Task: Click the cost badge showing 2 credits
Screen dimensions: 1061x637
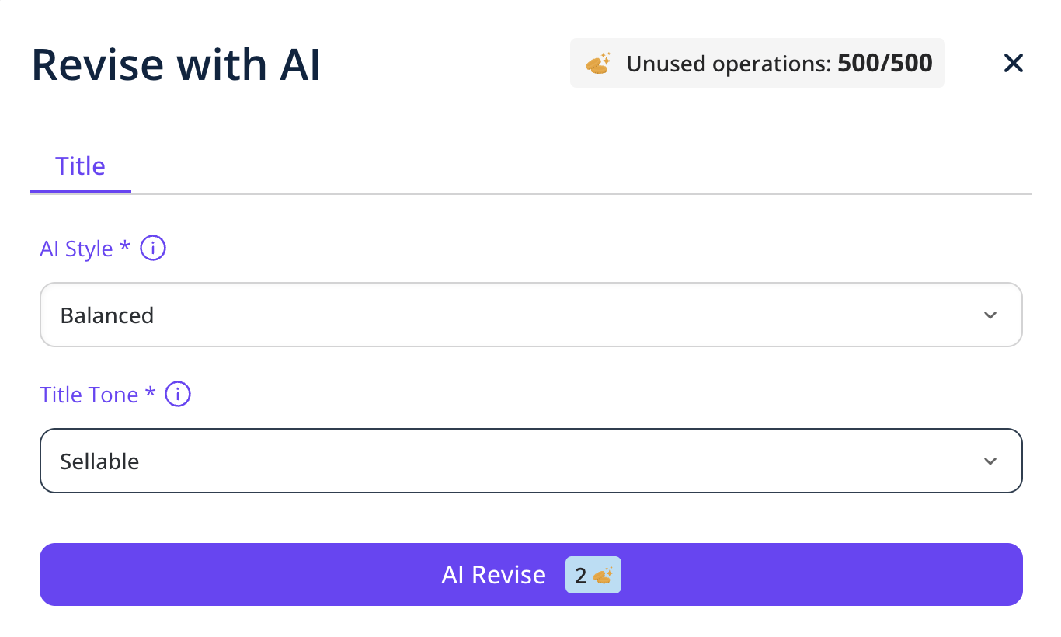Action: click(593, 576)
